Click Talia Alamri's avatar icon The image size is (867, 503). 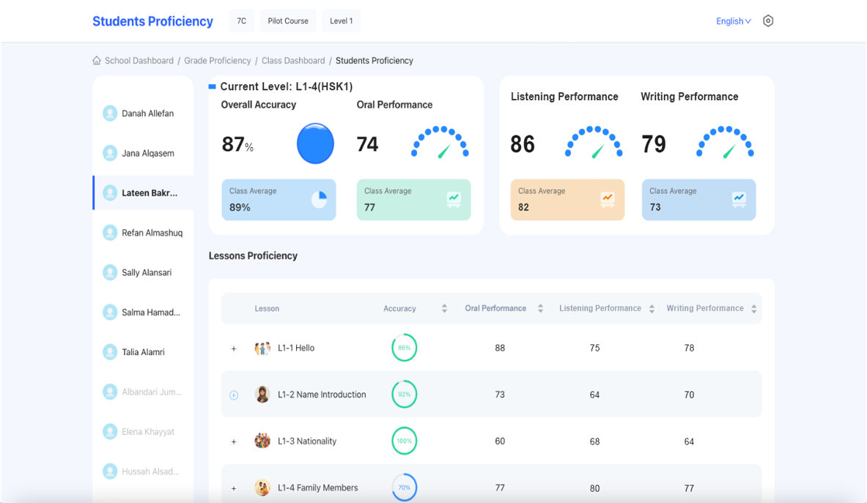coord(110,351)
